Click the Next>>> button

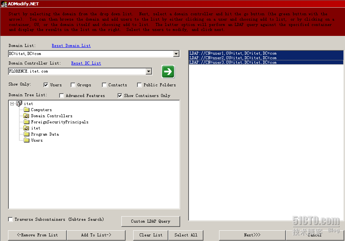click(252, 235)
